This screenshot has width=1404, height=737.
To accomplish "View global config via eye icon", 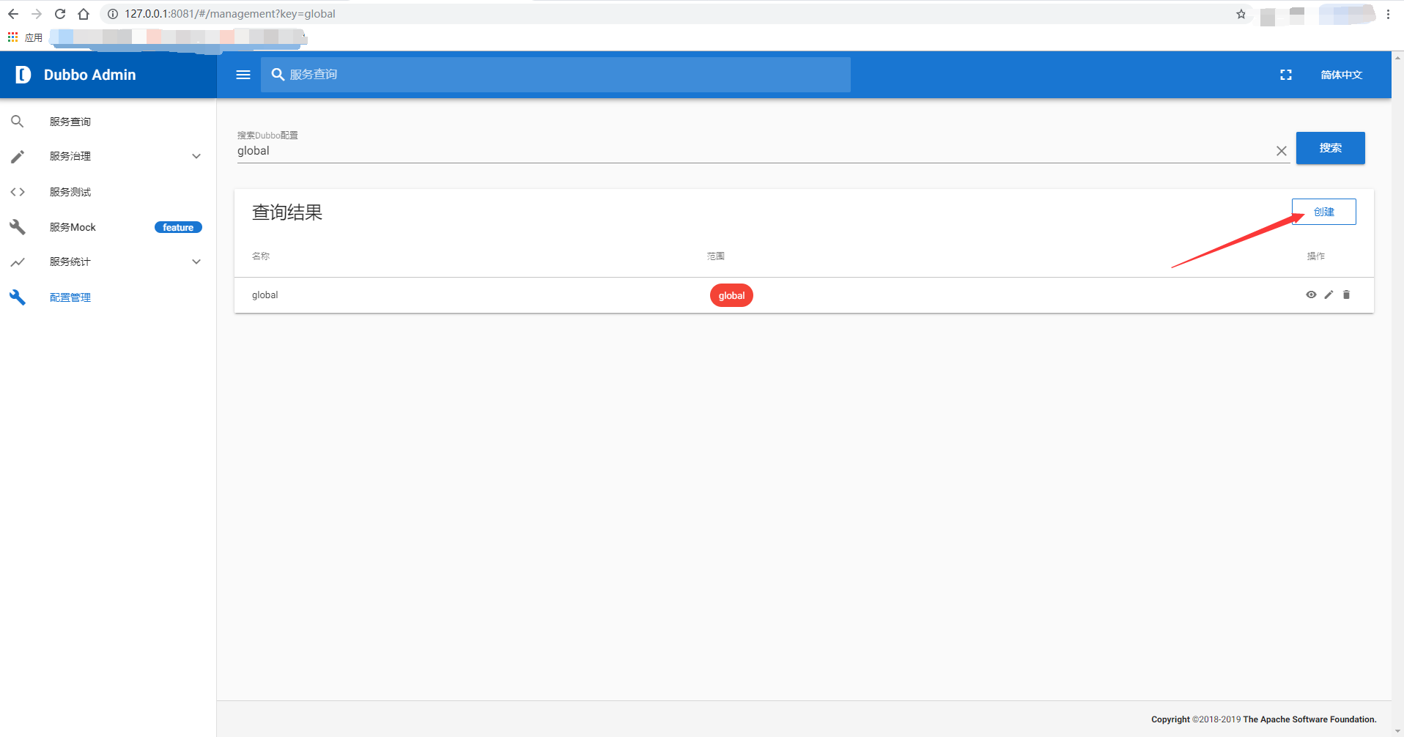I will tap(1311, 295).
